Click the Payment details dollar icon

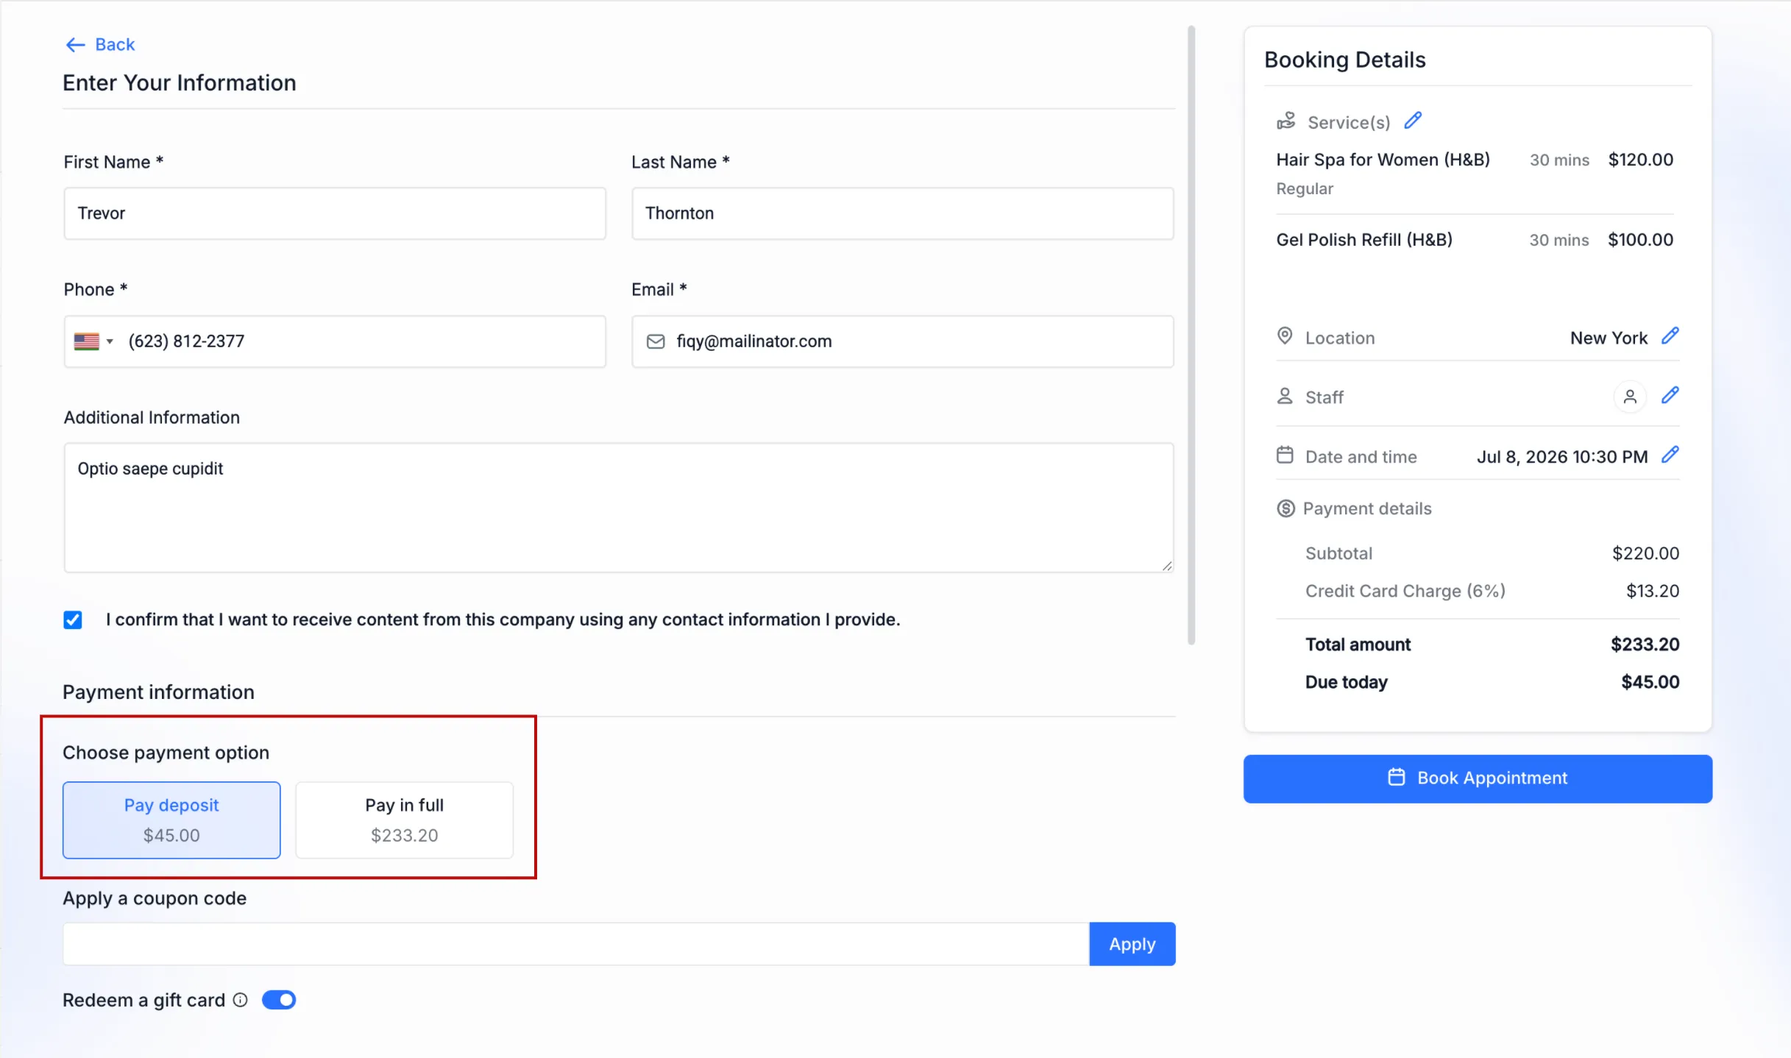(1285, 508)
